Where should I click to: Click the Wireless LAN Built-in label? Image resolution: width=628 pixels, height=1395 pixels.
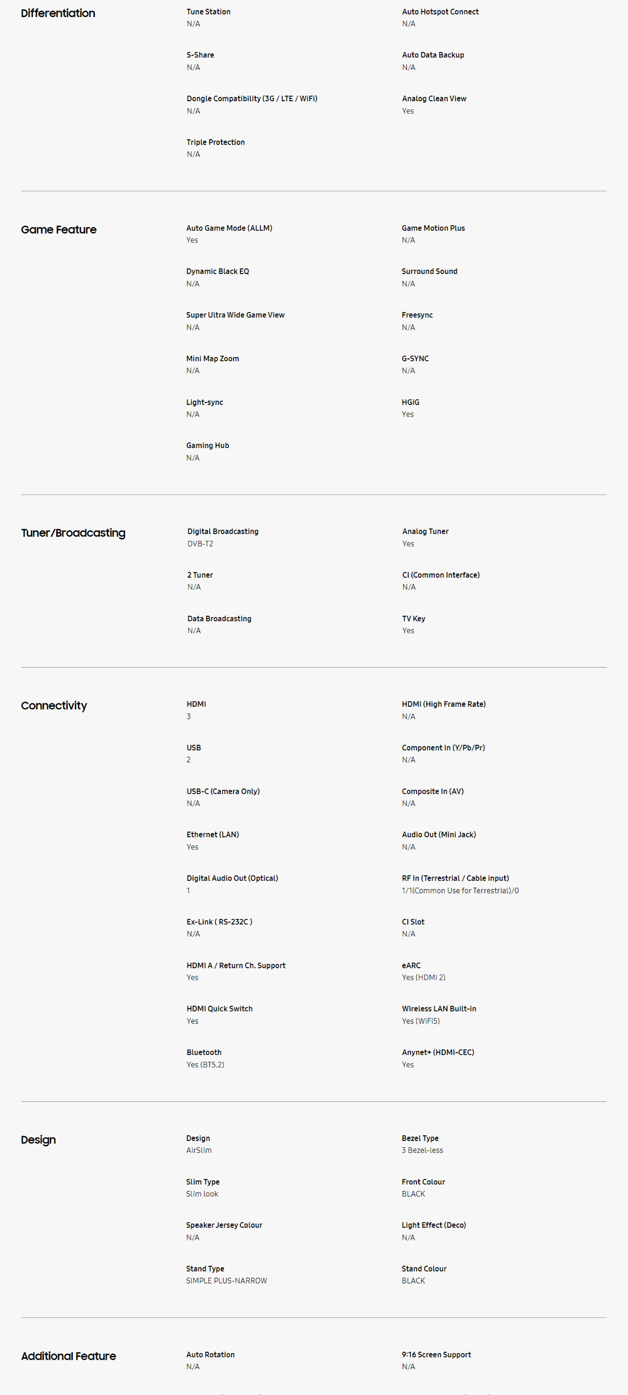click(439, 1009)
